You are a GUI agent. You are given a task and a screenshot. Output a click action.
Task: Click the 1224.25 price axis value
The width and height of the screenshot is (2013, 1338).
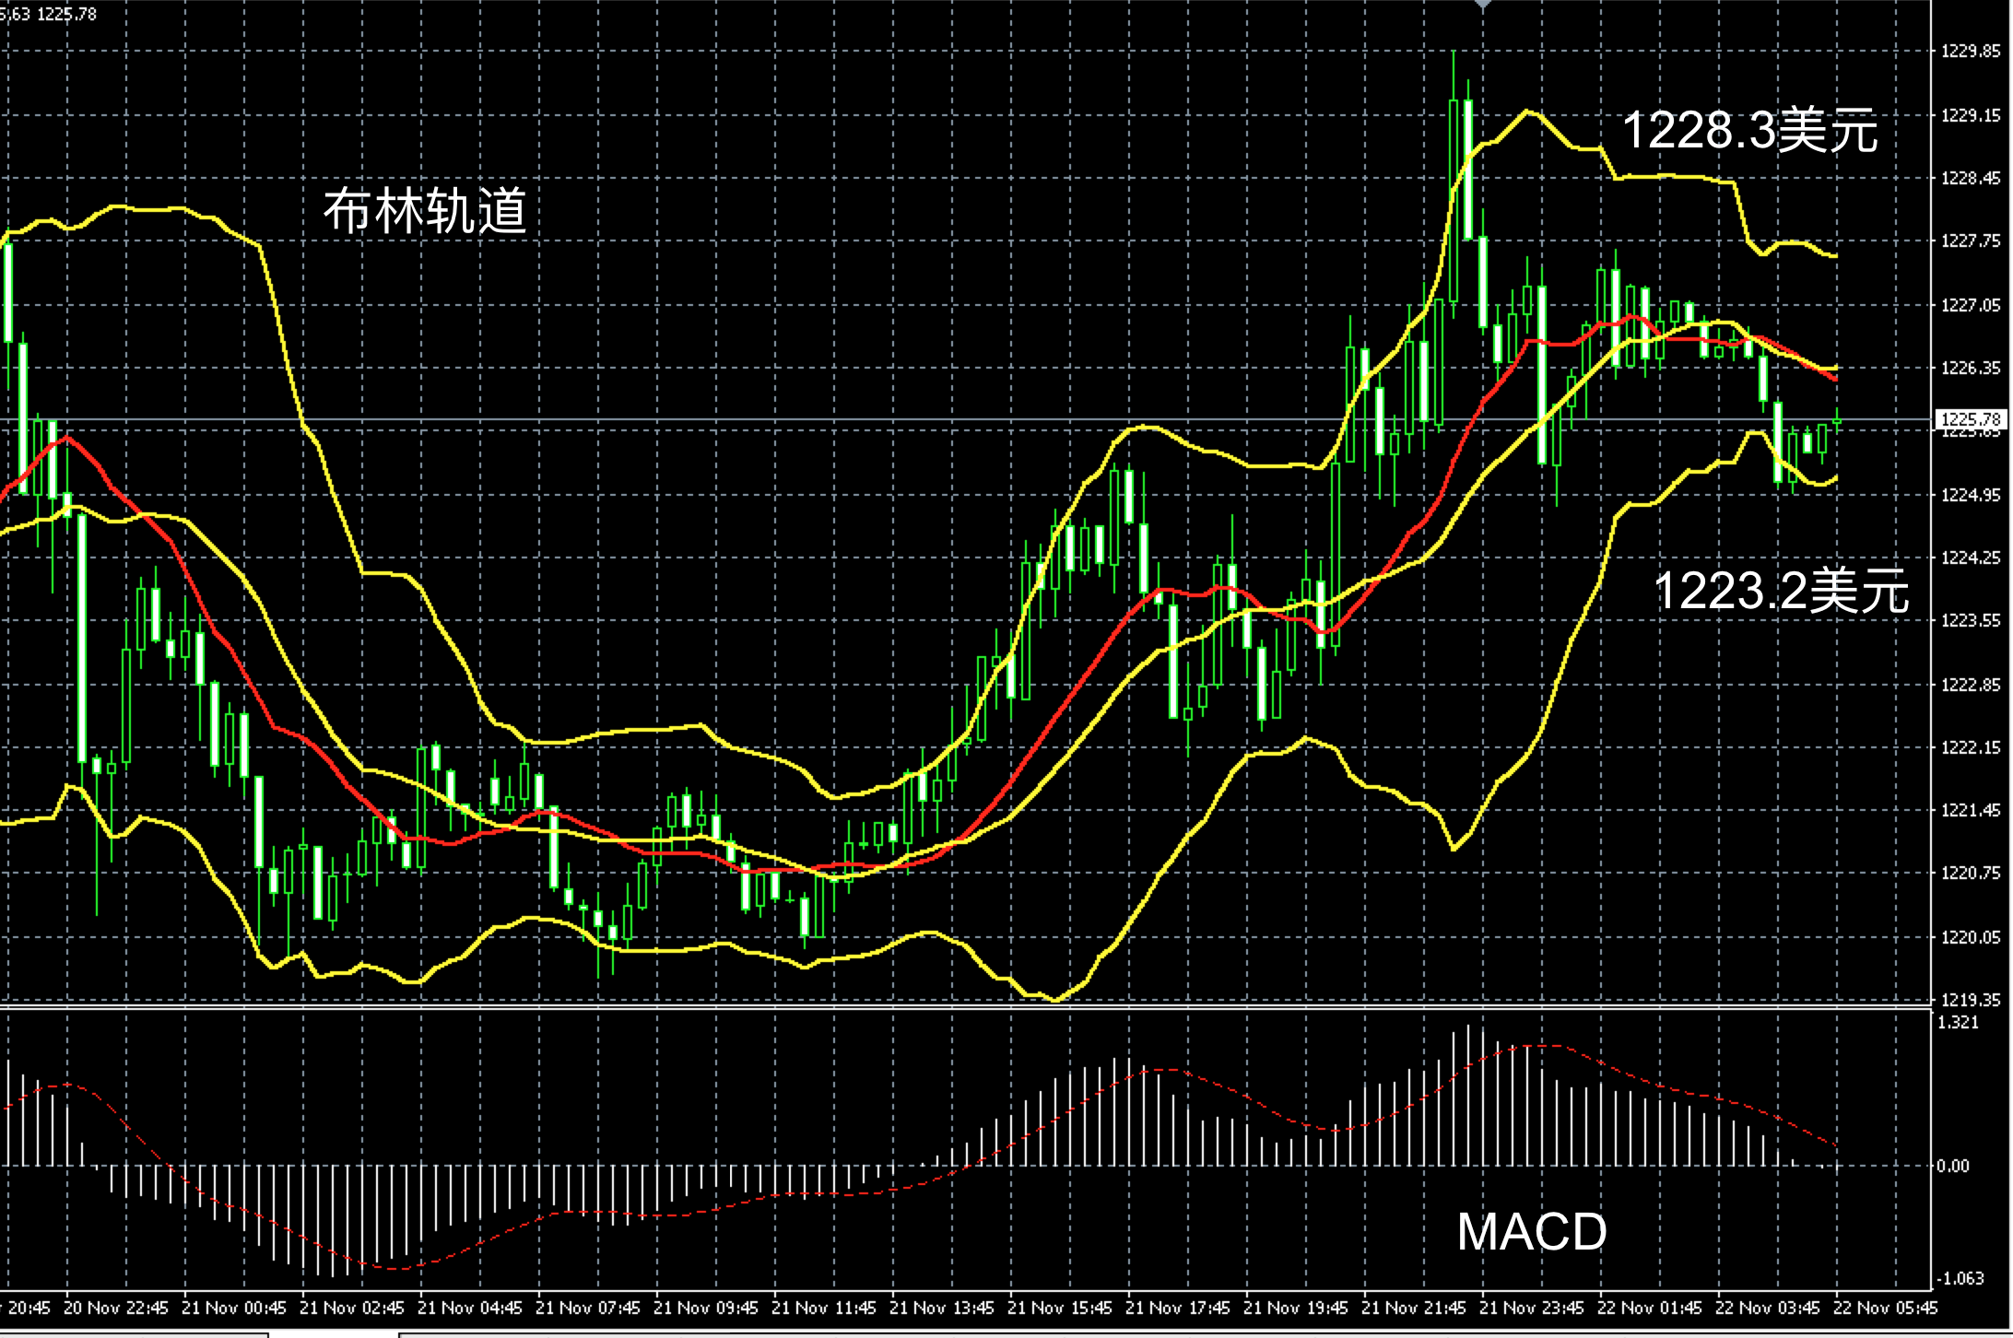1971,557
